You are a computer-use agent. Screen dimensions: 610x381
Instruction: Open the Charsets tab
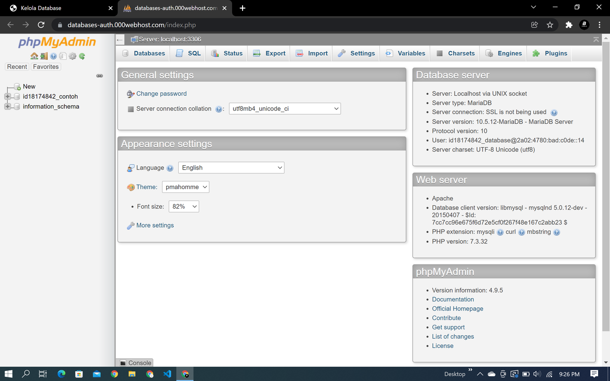[455, 53]
